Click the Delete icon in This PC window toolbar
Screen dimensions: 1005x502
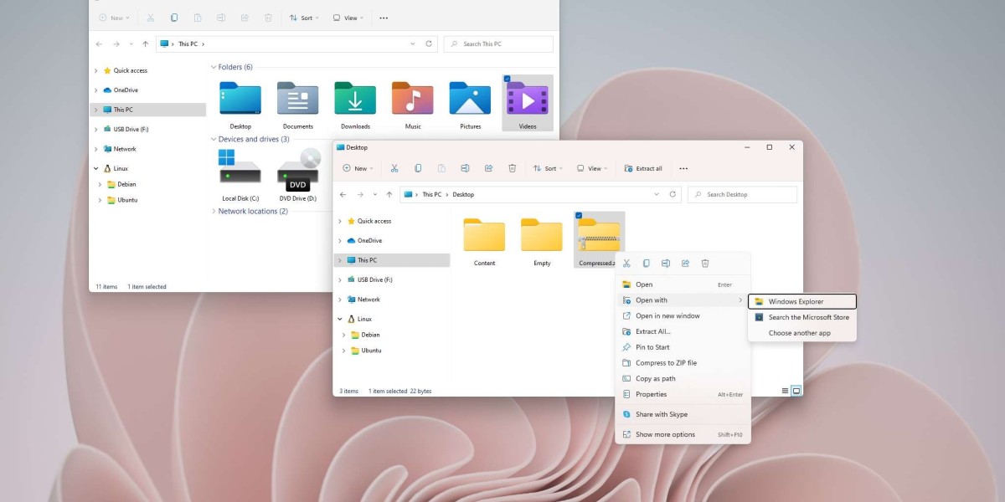click(x=268, y=18)
